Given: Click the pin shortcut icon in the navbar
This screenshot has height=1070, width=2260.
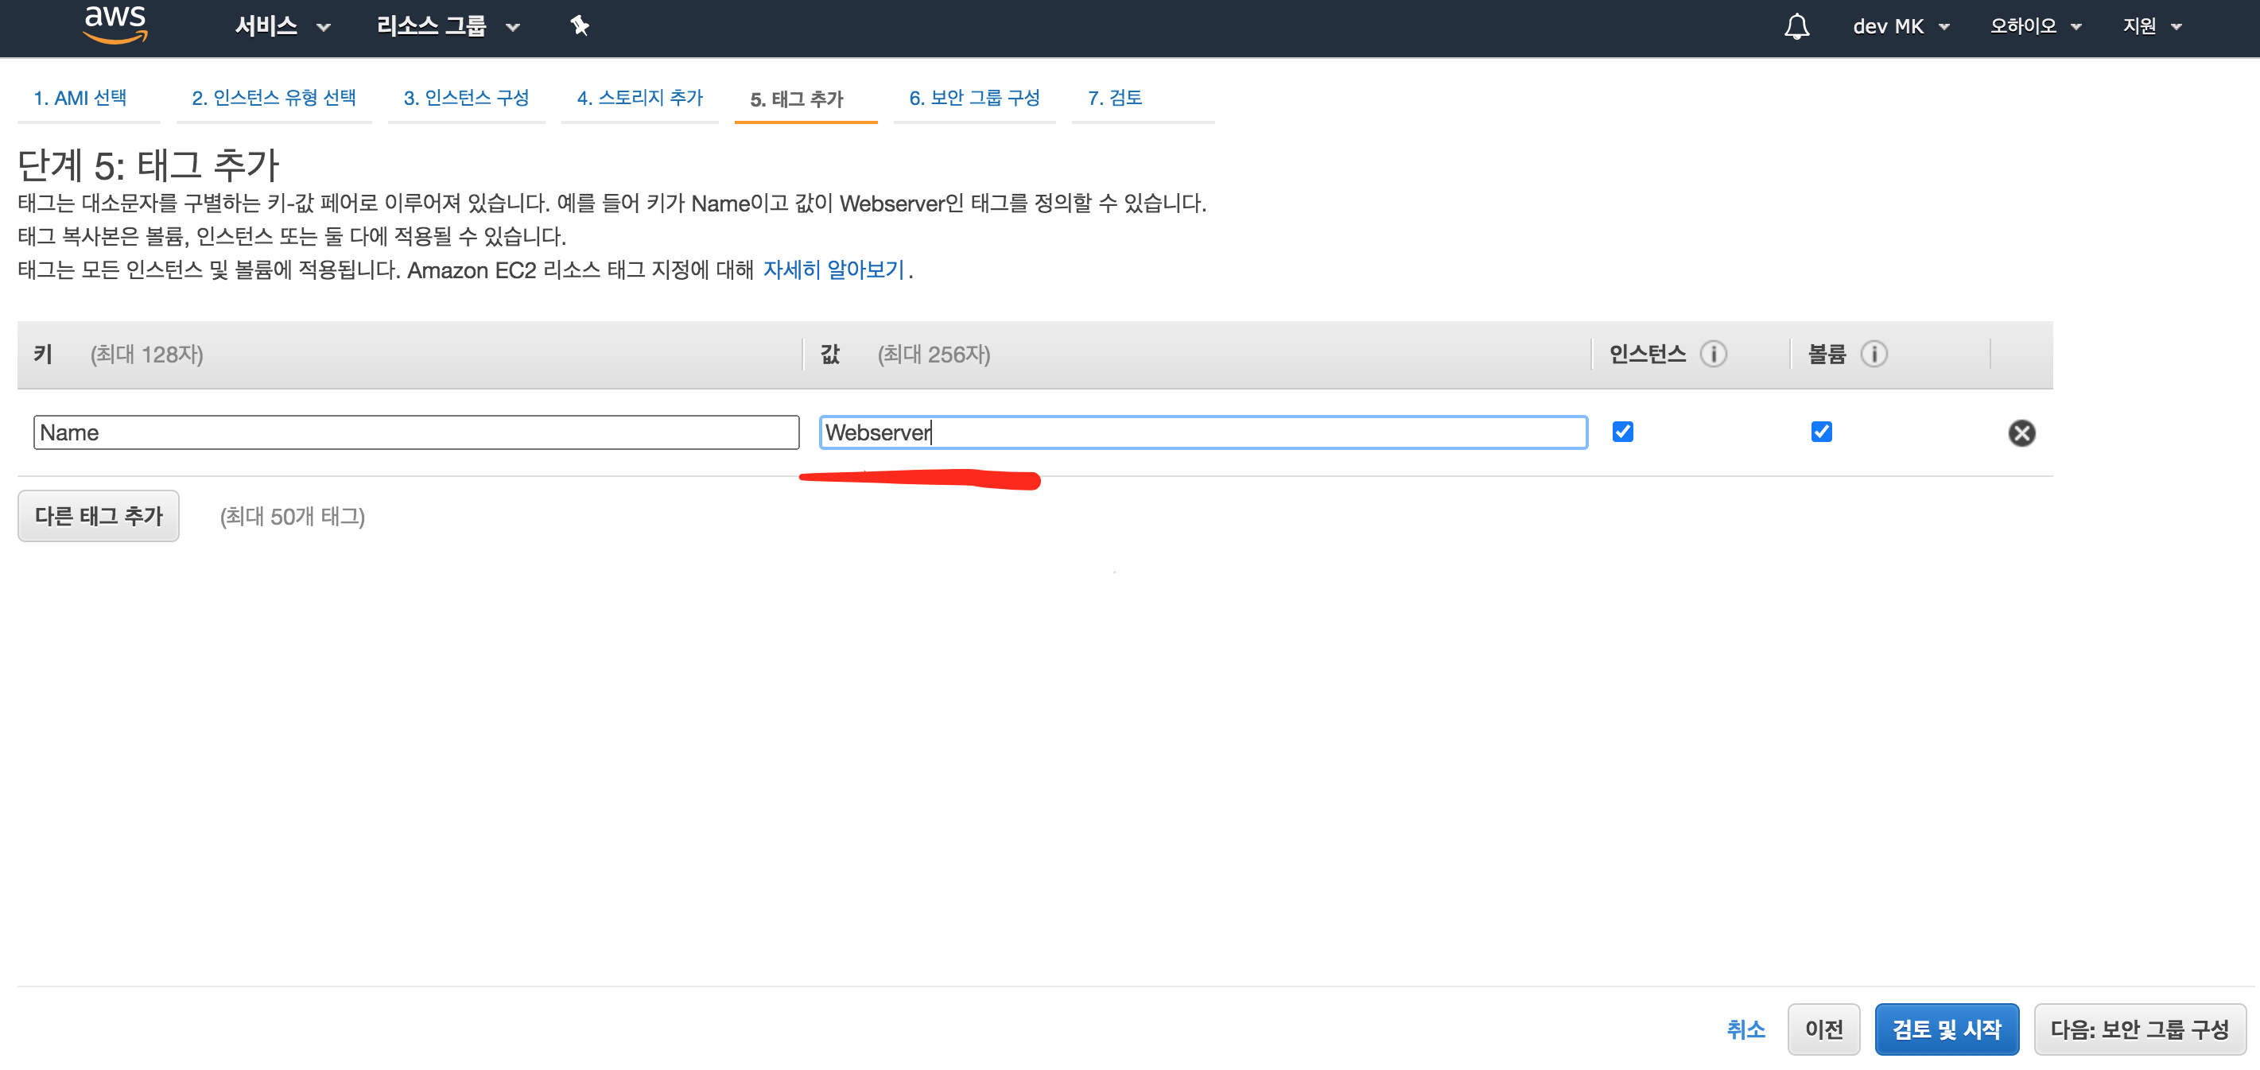Looking at the screenshot, I should [579, 26].
